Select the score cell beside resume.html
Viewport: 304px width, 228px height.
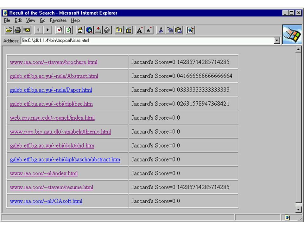[x=183, y=187]
